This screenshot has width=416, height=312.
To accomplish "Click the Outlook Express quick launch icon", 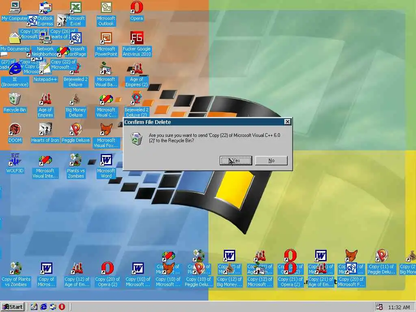I will point(53,307).
